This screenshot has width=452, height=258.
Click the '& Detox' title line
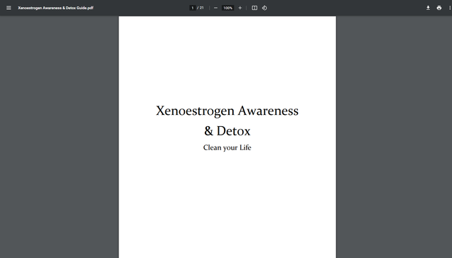227,131
